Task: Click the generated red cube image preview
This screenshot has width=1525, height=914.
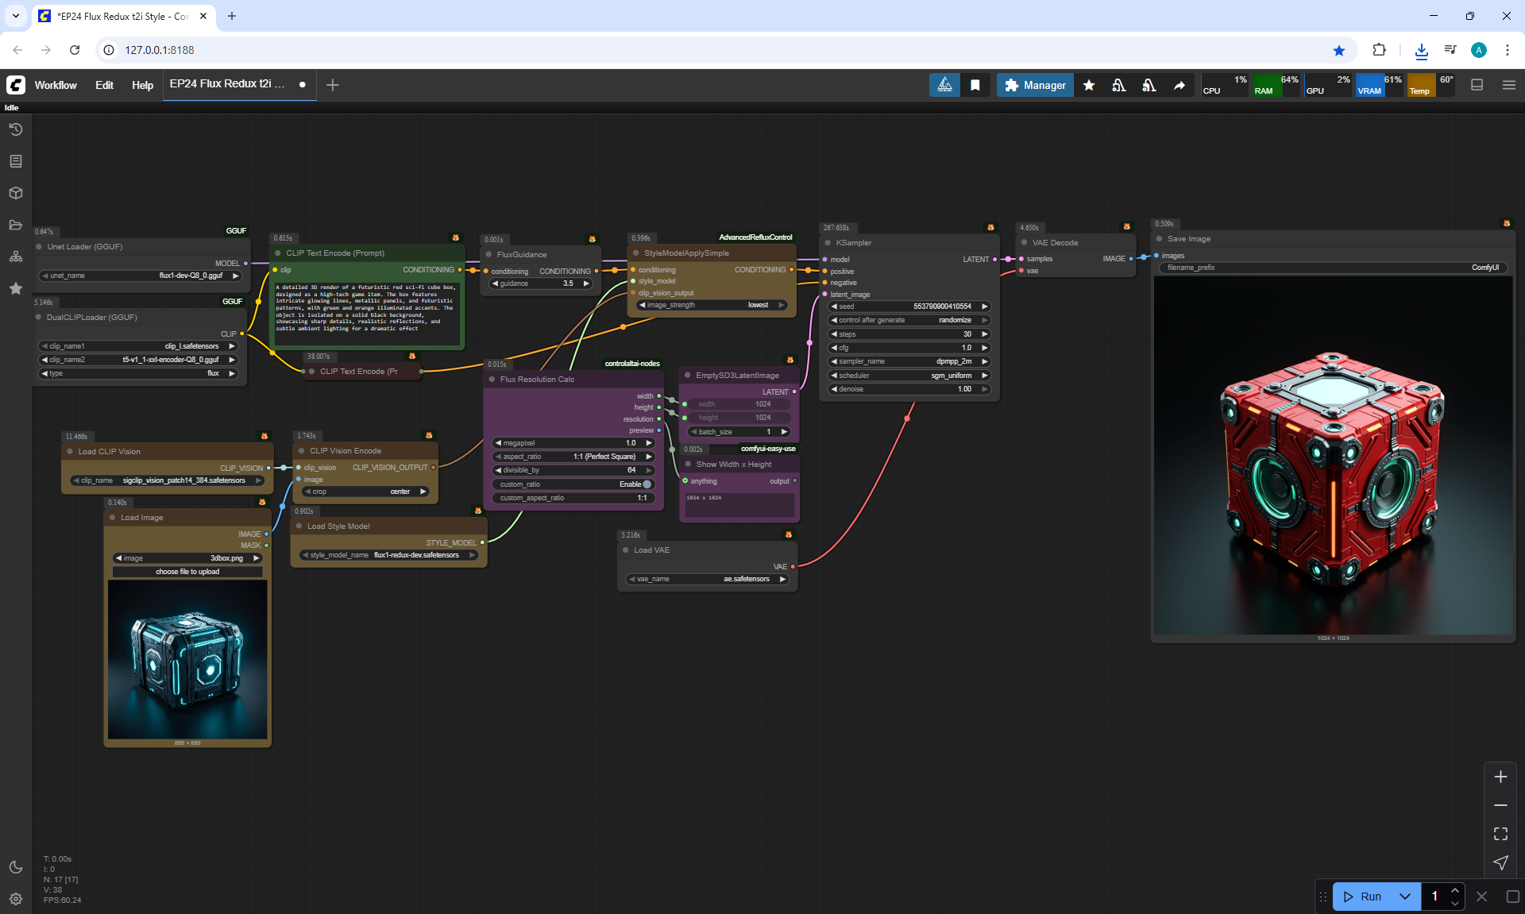Action: [x=1333, y=457]
